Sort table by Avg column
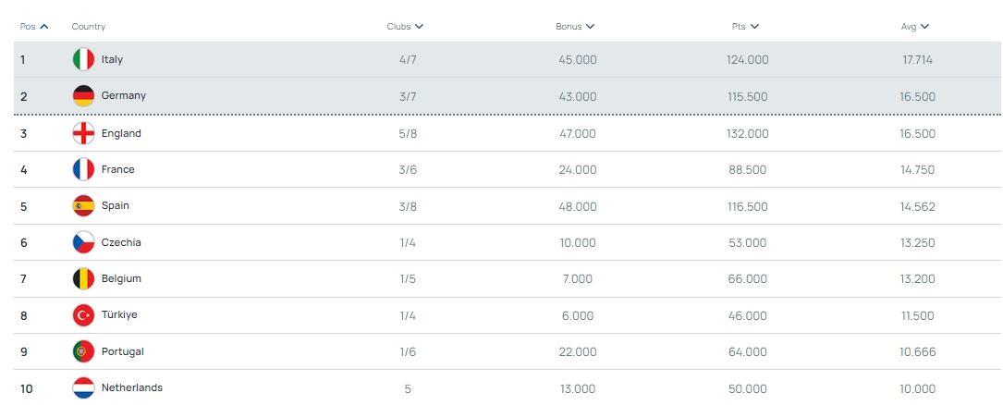The height and width of the screenshot is (405, 1003). (915, 27)
